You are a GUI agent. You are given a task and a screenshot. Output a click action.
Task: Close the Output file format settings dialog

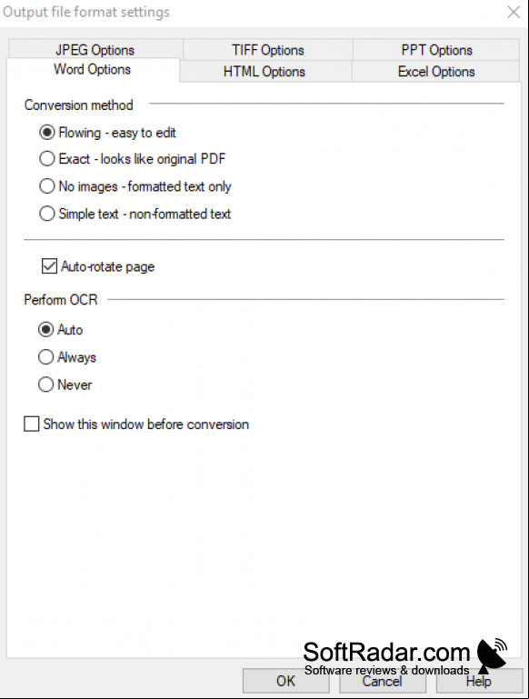click(514, 12)
